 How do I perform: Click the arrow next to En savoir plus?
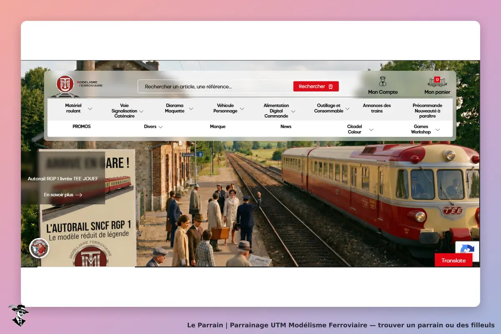pos(78,195)
